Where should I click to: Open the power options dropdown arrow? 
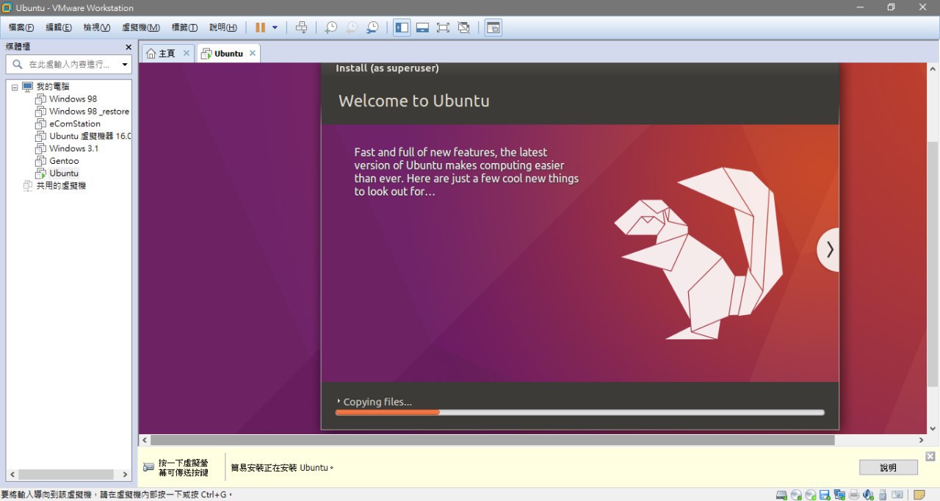pyautogui.click(x=275, y=27)
